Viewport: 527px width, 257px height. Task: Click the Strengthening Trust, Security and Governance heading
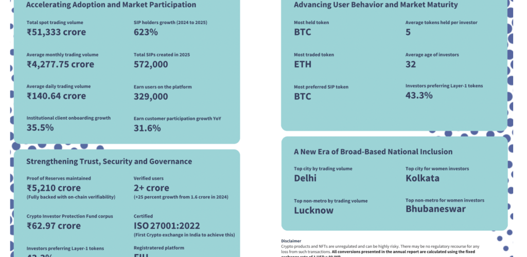(x=109, y=161)
